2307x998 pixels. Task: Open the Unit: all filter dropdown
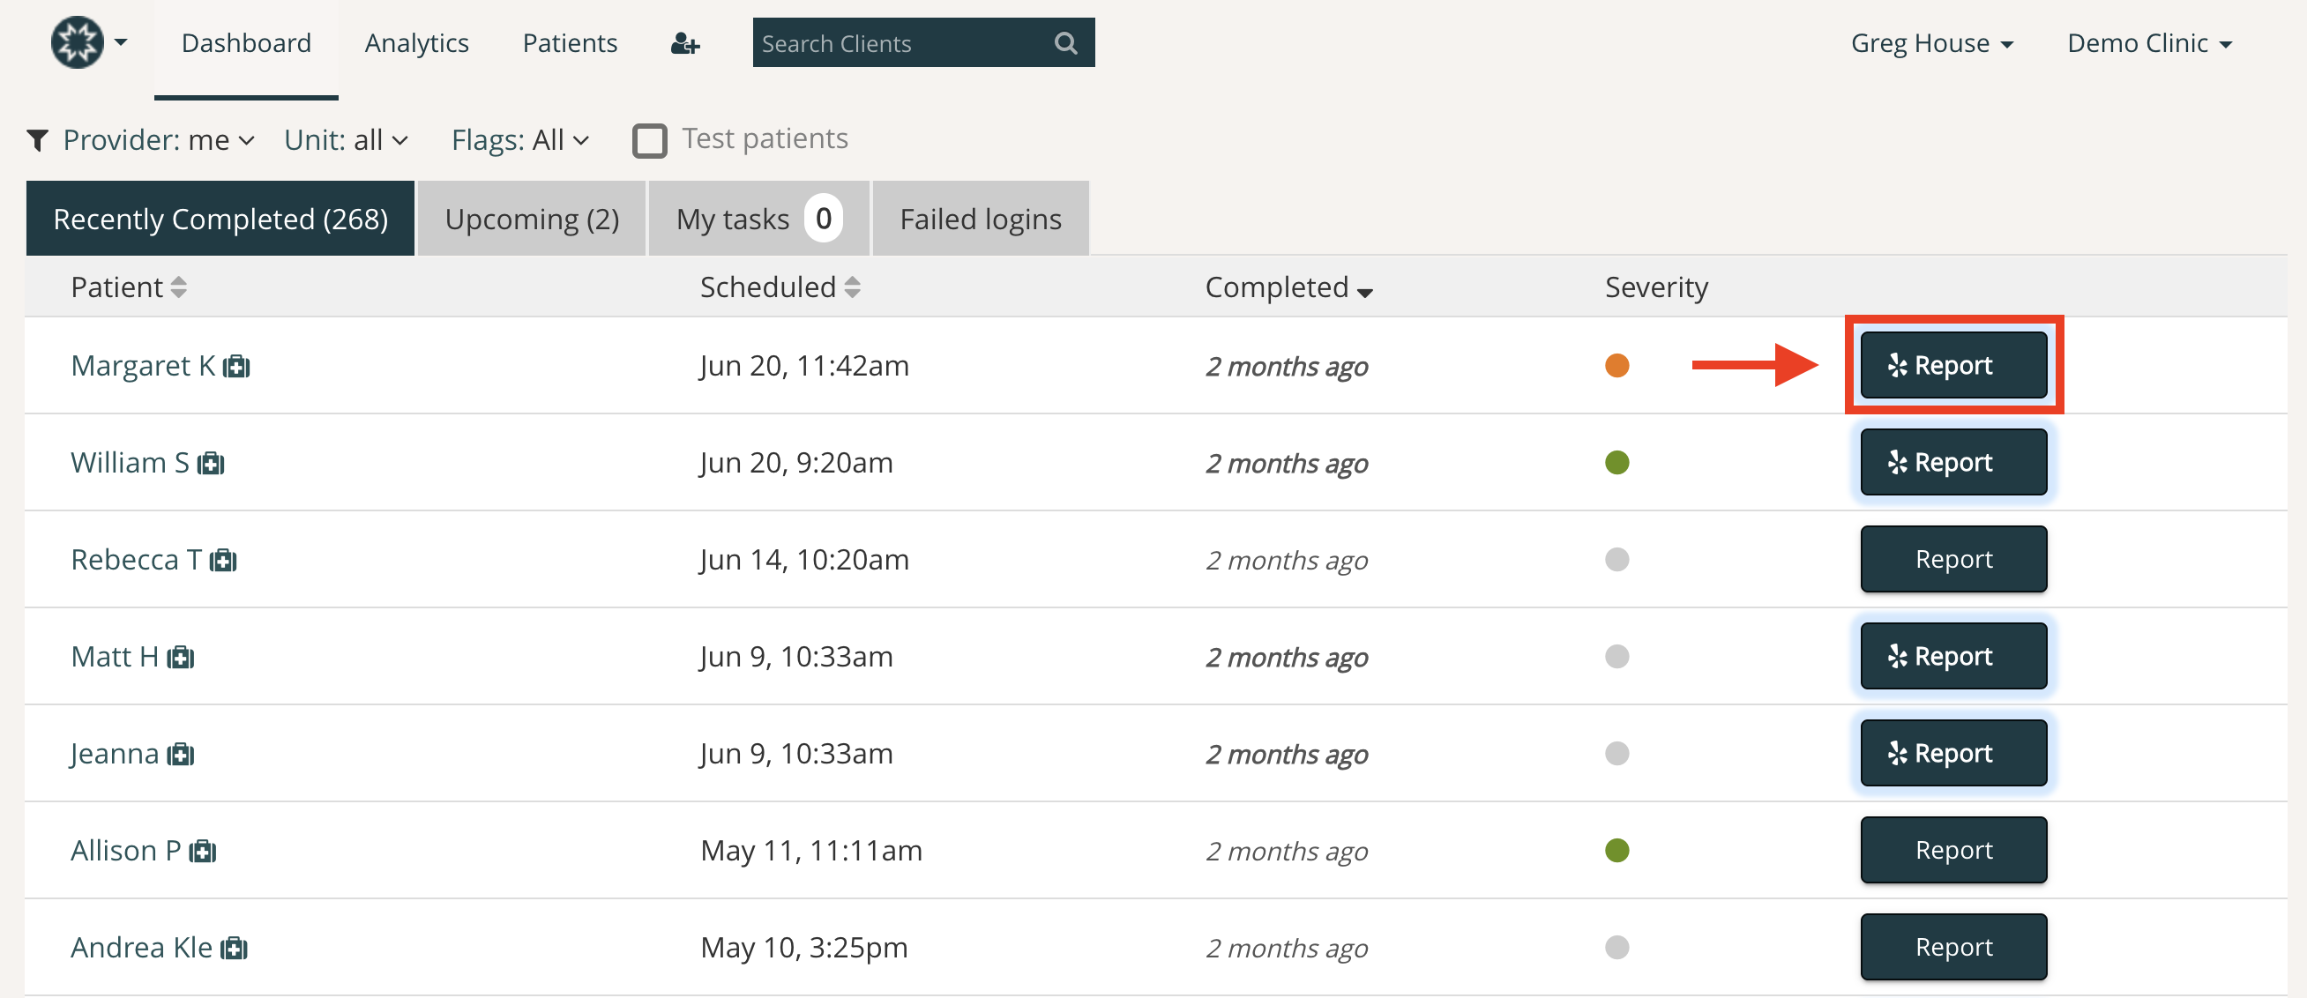346,139
